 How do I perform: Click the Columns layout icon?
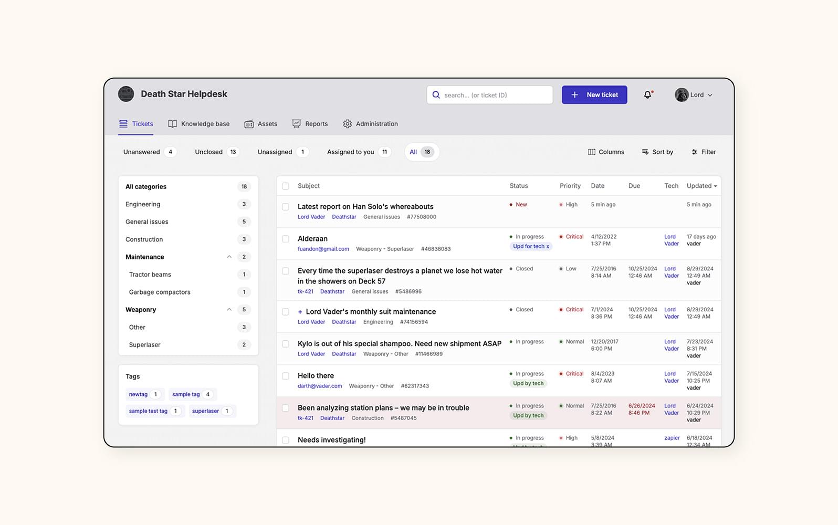[592, 152]
